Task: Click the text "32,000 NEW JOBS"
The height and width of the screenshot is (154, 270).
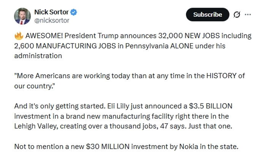Action: click(x=189, y=36)
